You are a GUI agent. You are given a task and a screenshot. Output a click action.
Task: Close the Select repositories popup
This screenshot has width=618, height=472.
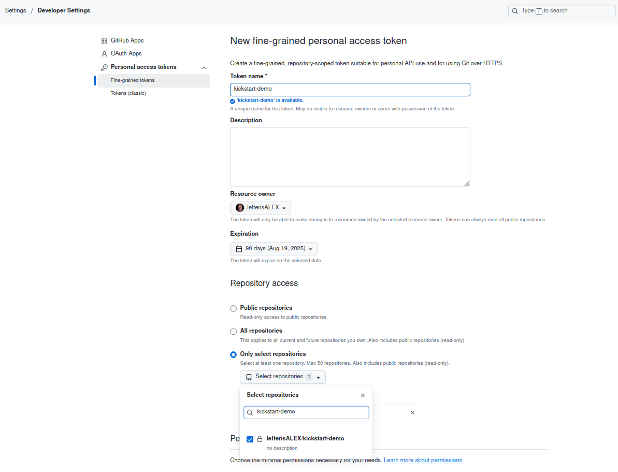tap(363, 395)
